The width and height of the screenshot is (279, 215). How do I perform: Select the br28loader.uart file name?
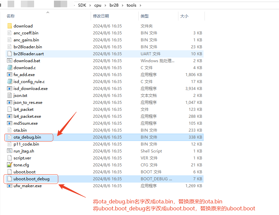click(29, 54)
